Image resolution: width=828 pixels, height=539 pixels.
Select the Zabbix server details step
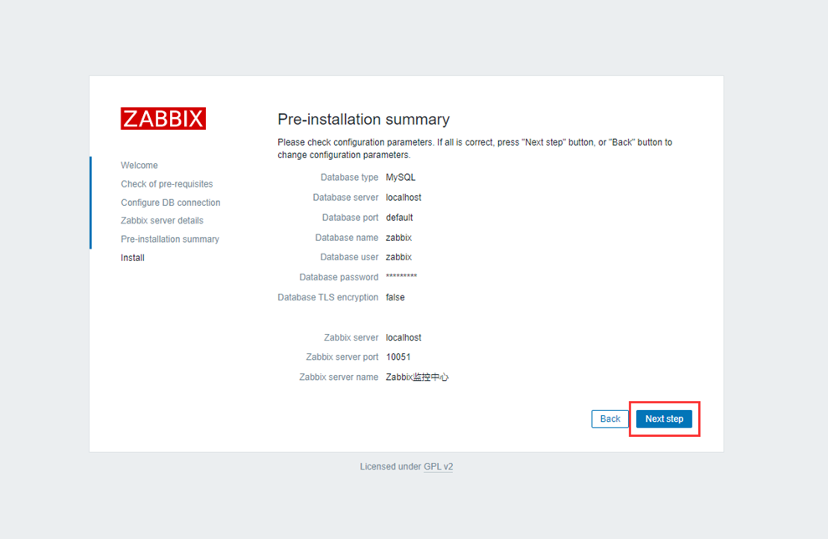(x=162, y=220)
